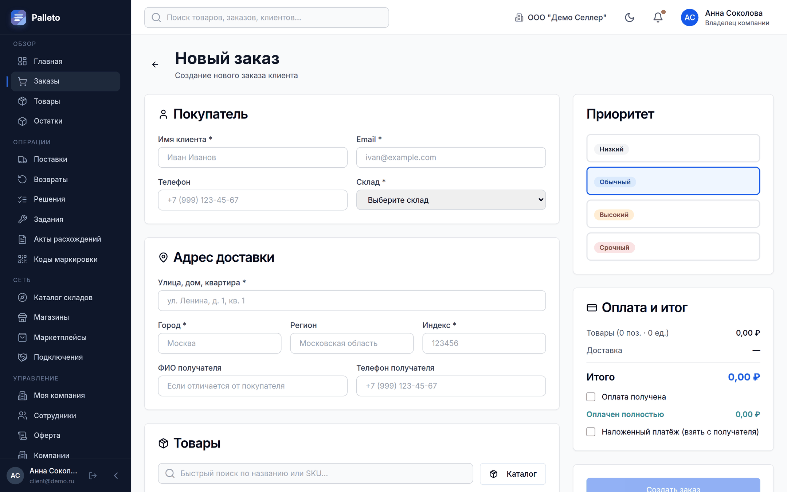Viewport: 787px width, 492px height.
Task: Click the Оплачен полностью label
Action: tap(625, 414)
